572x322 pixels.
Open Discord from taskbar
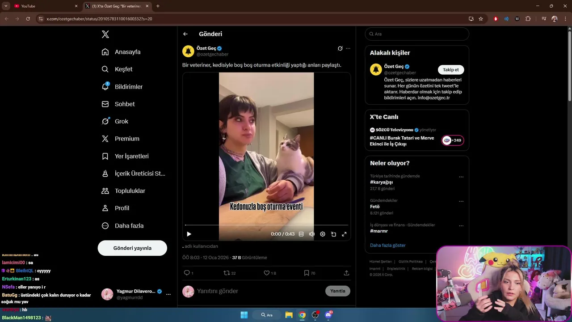point(328,315)
